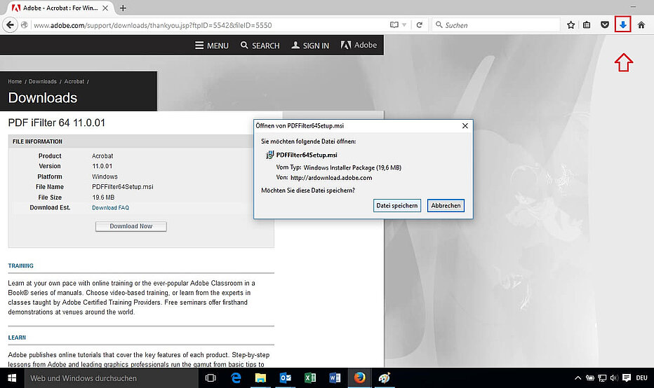The height and width of the screenshot is (388, 654).
Task: Go back with the browser back arrow
Action: 10,25
